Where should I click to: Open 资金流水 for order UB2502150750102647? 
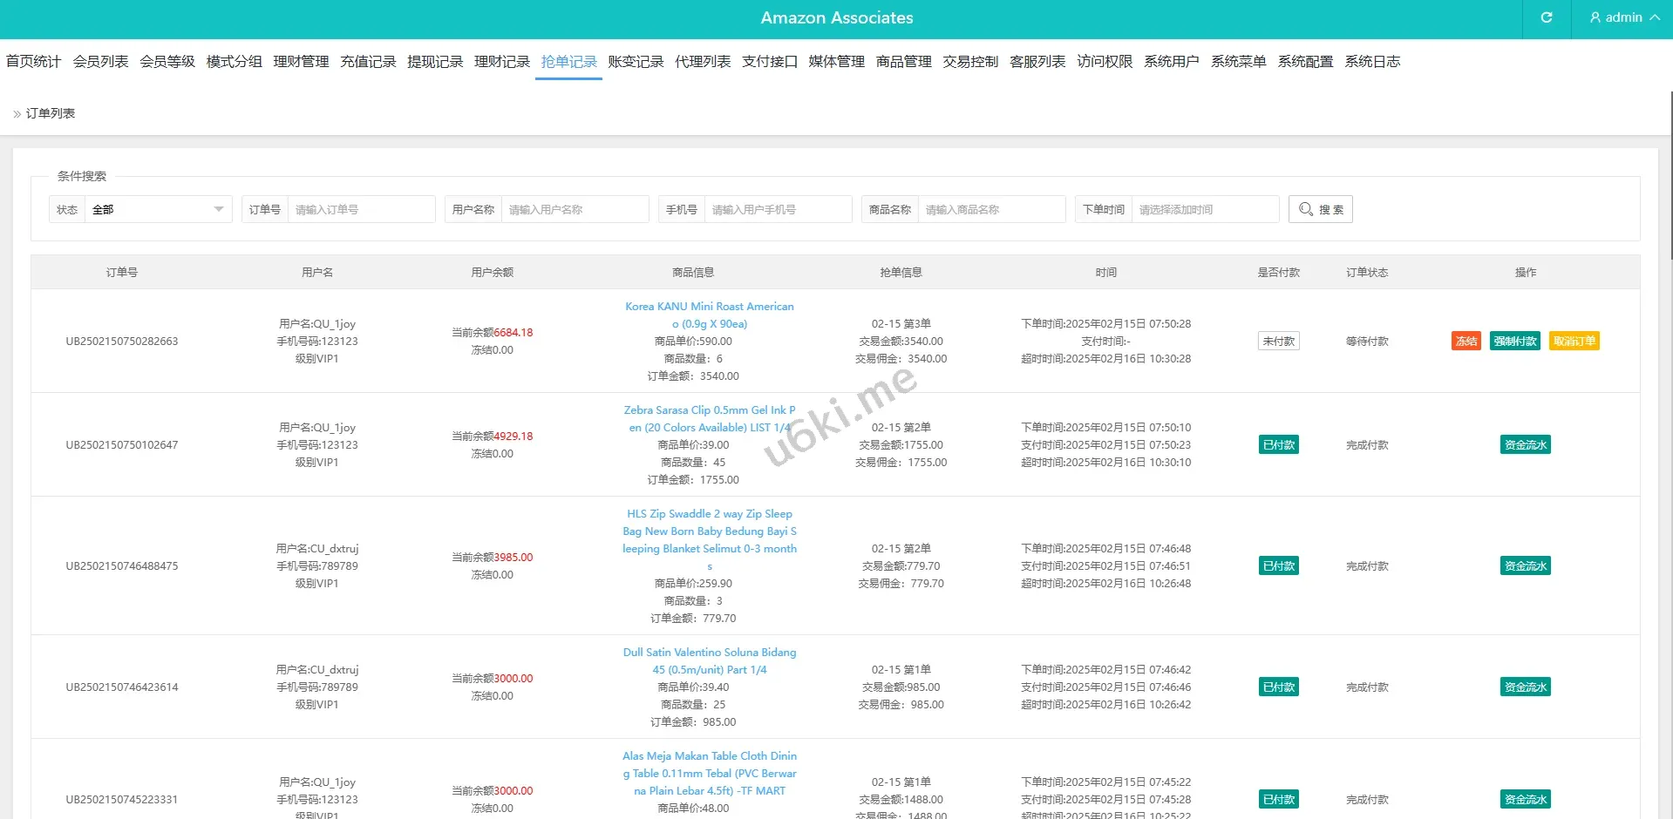tap(1525, 445)
